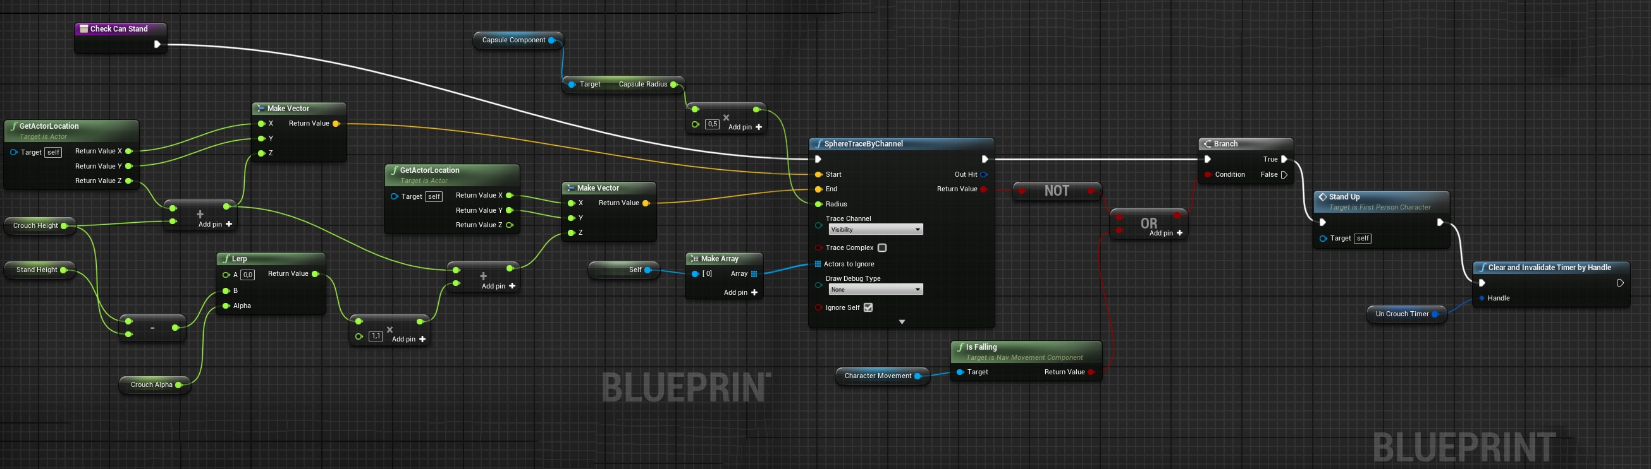This screenshot has width=1651, height=469.
Task: Click the Out Hit output pin
Action: (x=984, y=174)
